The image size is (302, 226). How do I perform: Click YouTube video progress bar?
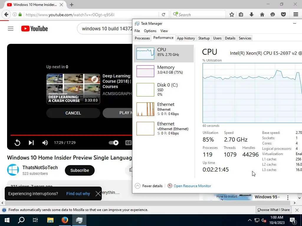point(71,135)
